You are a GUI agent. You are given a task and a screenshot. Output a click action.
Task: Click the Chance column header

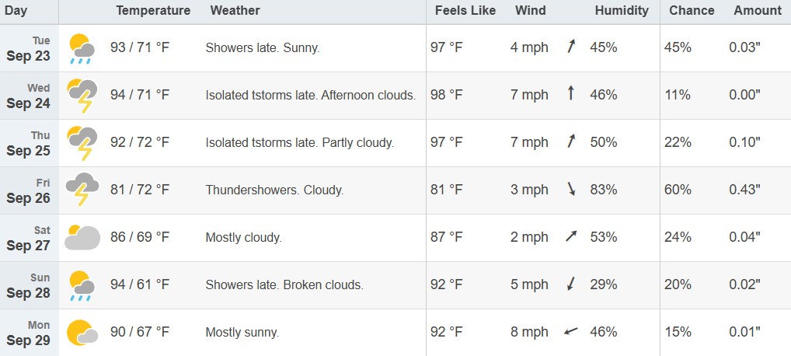[x=692, y=11]
